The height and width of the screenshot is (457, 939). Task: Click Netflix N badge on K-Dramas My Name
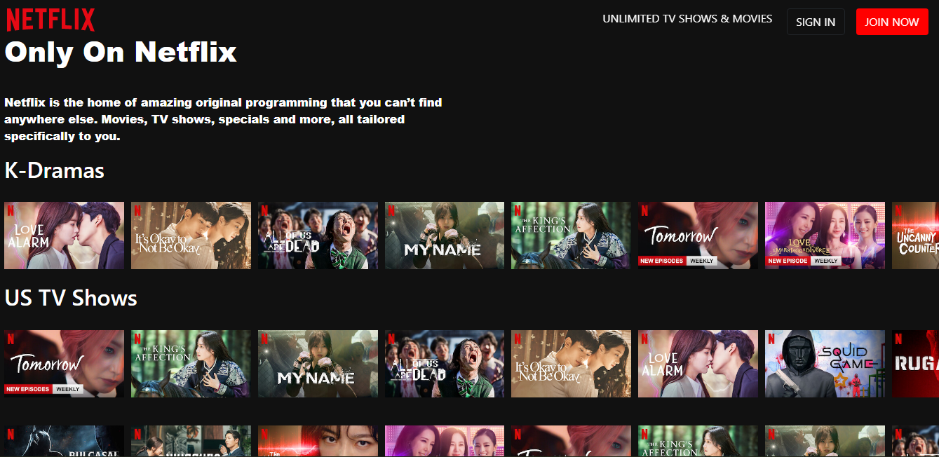point(391,210)
